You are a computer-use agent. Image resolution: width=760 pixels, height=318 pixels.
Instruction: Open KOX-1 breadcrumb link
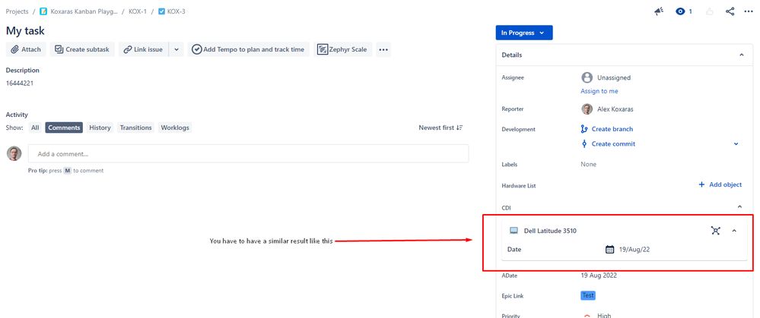point(138,11)
